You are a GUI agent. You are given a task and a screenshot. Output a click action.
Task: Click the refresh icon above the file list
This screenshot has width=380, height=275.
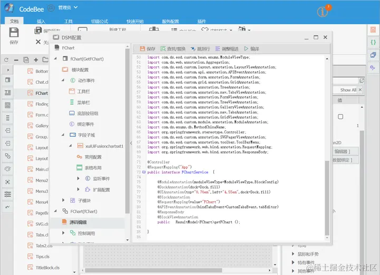tap(6, 60)
